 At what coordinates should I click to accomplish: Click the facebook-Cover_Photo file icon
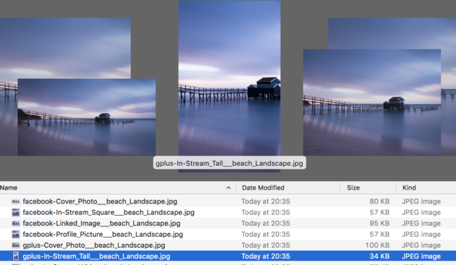tap(16, 201)
